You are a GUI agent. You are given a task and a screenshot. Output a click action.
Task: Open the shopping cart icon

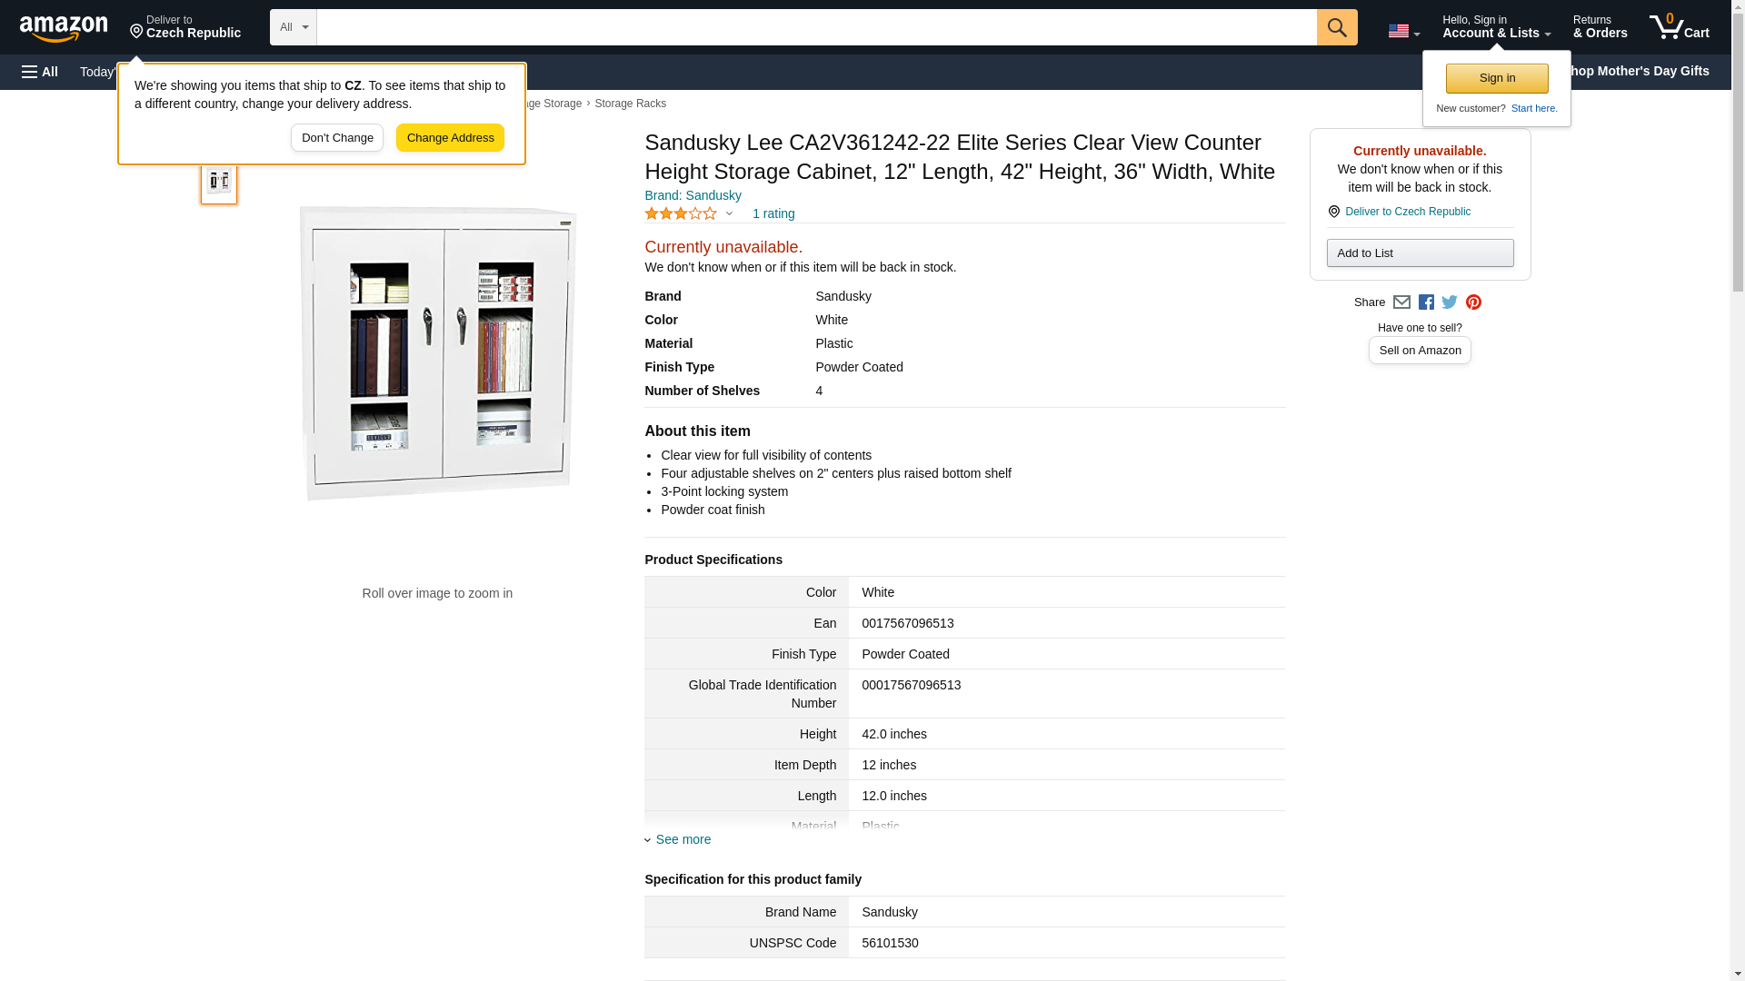coord(1679,27)
